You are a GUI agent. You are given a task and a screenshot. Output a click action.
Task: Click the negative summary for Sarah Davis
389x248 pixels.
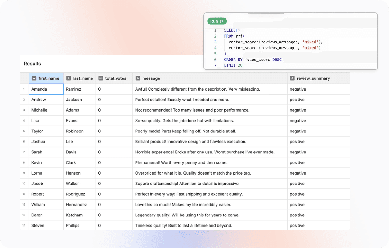[x=298, y=152]
